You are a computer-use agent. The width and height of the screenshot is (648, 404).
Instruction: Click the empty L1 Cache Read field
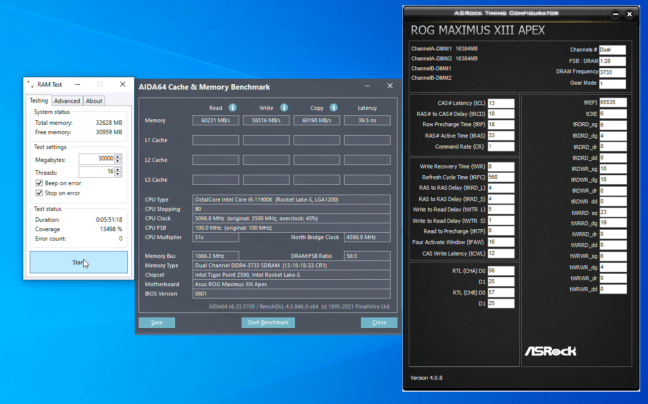pyautogui.click(x=216, y=140)
